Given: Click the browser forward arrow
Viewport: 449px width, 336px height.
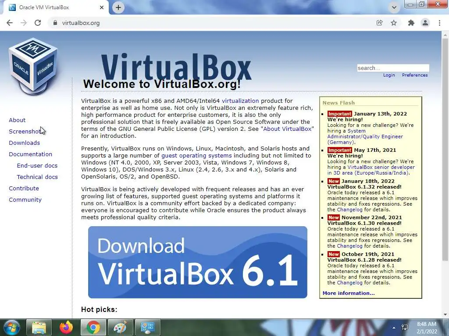Looking at the screenshot, I should click(x=24, y=23).
